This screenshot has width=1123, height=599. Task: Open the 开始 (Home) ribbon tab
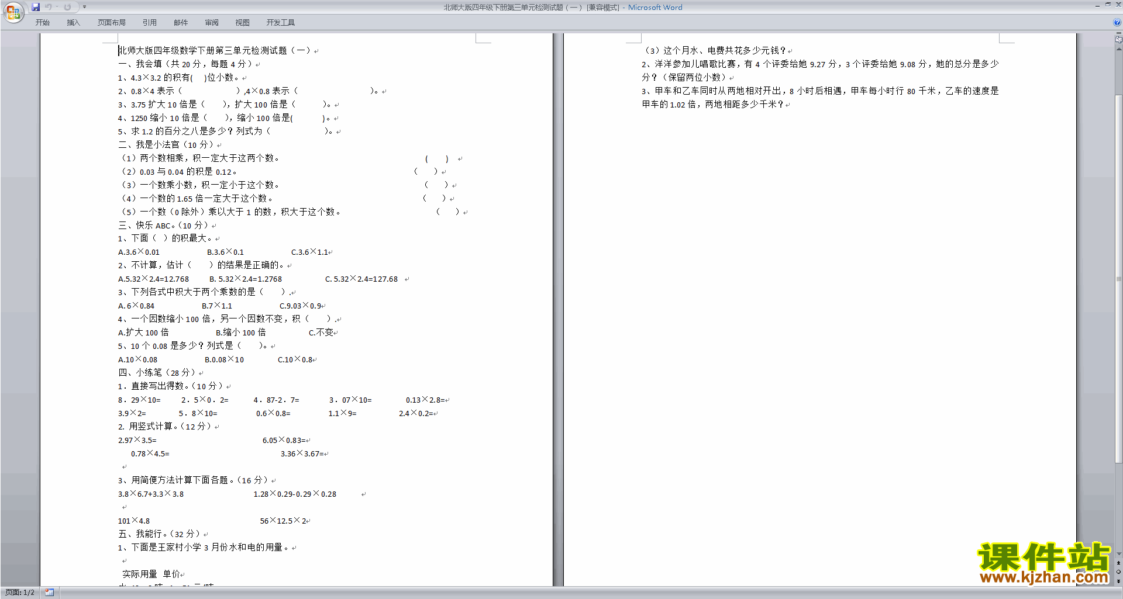coord(42,23)
